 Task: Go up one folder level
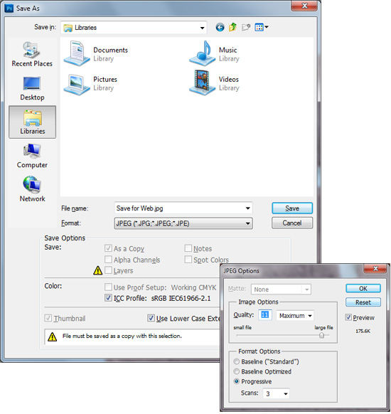pos(232,27)
